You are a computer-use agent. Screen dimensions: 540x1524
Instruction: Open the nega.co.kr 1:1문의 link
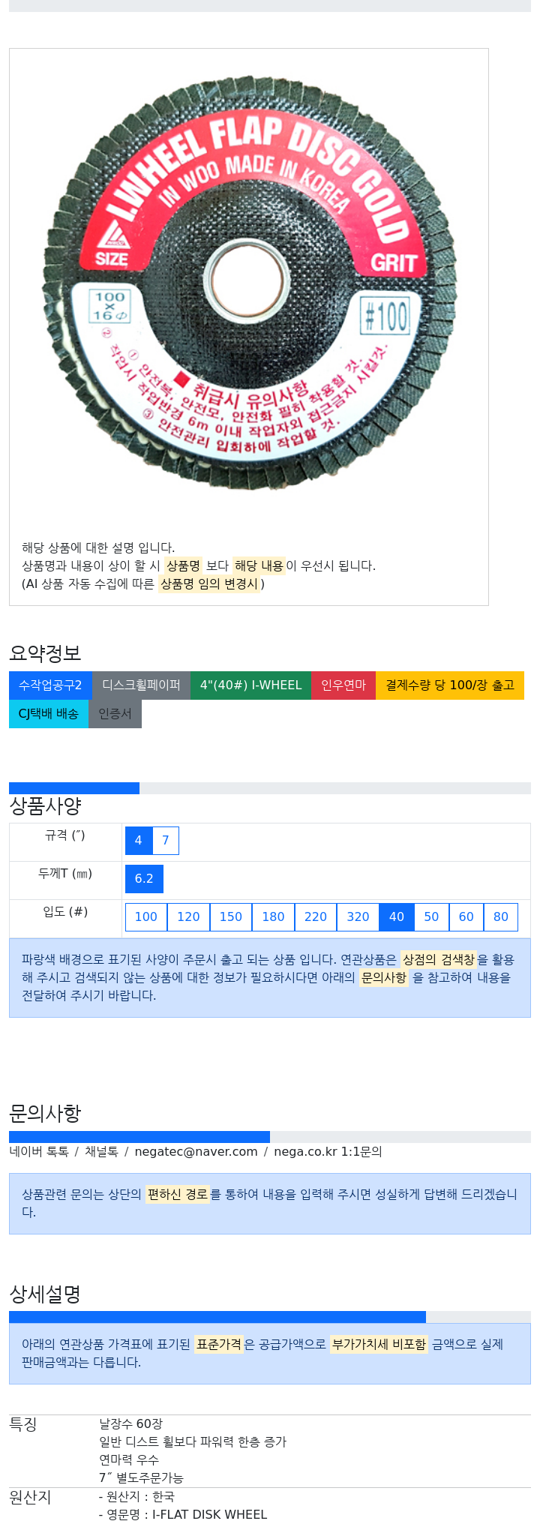tap(328, 1152)
